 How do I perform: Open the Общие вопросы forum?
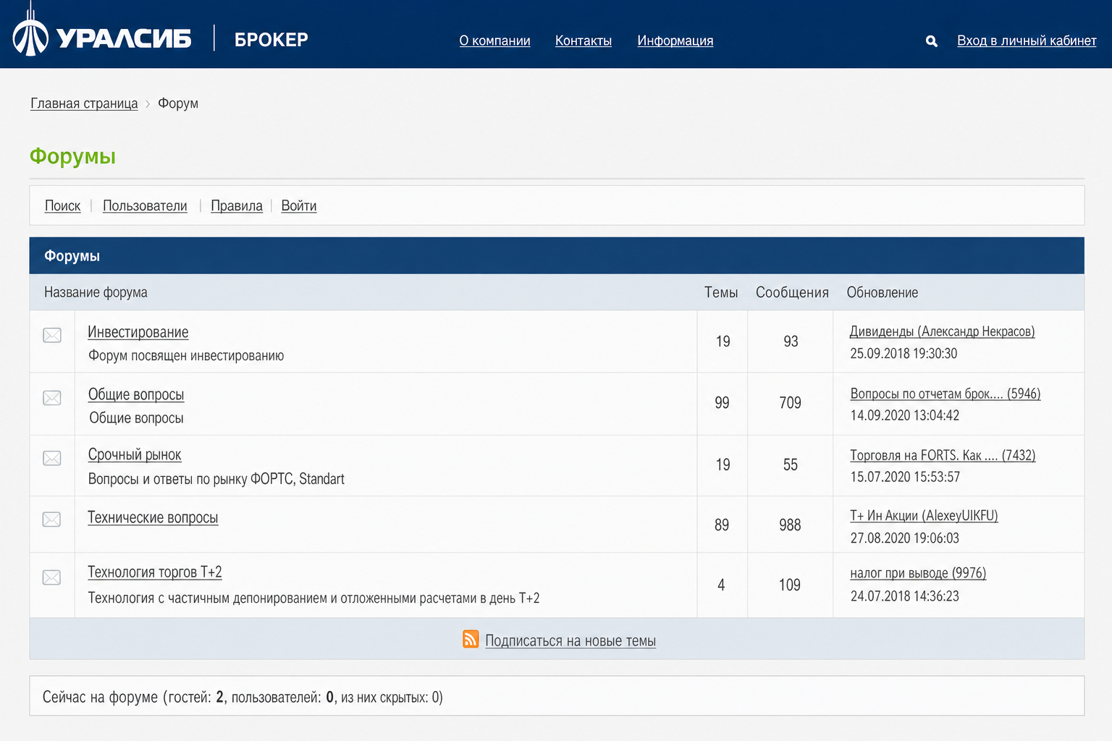(x=136, y=394)
